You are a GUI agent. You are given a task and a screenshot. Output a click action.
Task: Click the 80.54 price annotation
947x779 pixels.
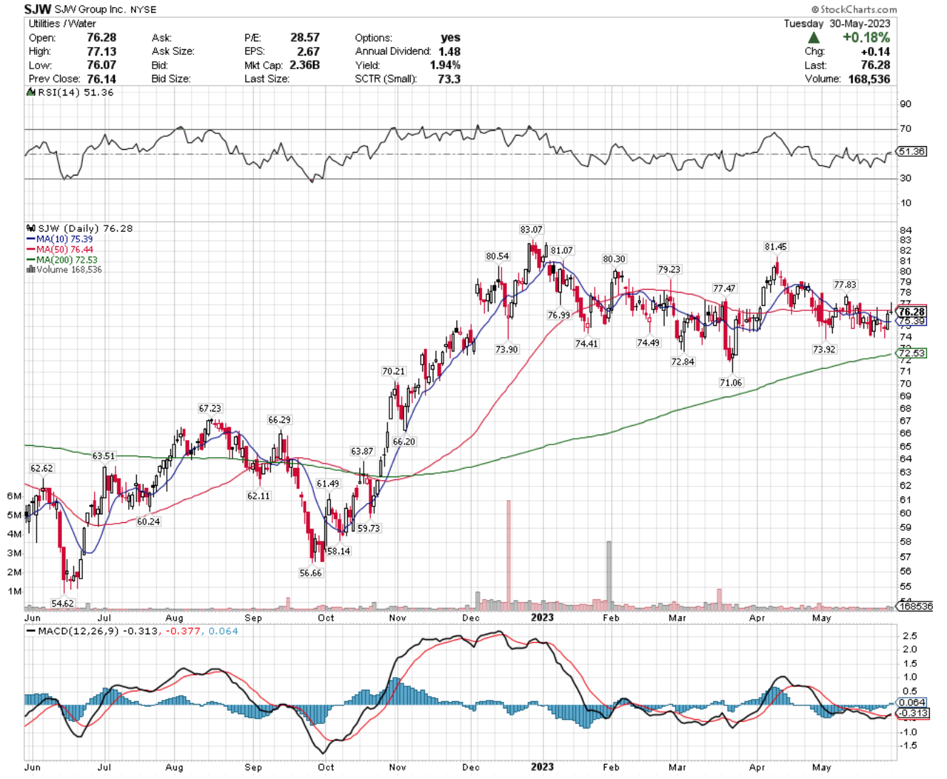coord(498,256)
